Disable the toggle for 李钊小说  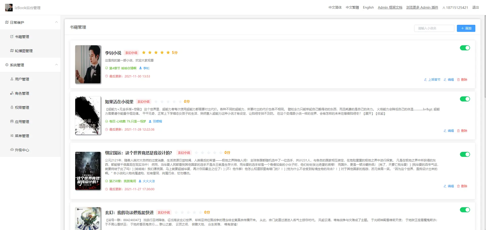pos(465,48)
